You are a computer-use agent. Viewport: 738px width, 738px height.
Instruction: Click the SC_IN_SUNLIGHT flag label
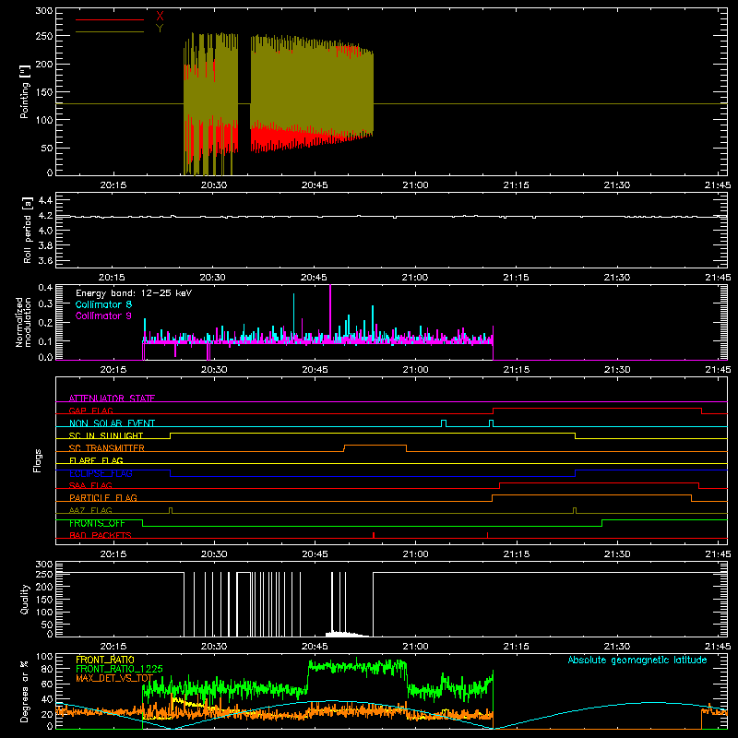(x=106, y=435)
